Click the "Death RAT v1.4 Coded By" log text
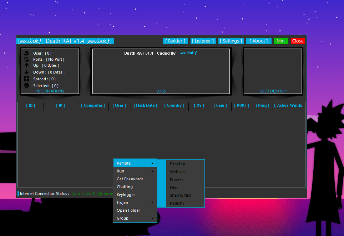The image size is (344, 236). [150, 53]
